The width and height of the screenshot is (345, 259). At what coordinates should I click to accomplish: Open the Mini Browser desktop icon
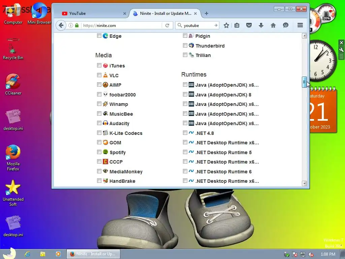(x=39, y=14)
